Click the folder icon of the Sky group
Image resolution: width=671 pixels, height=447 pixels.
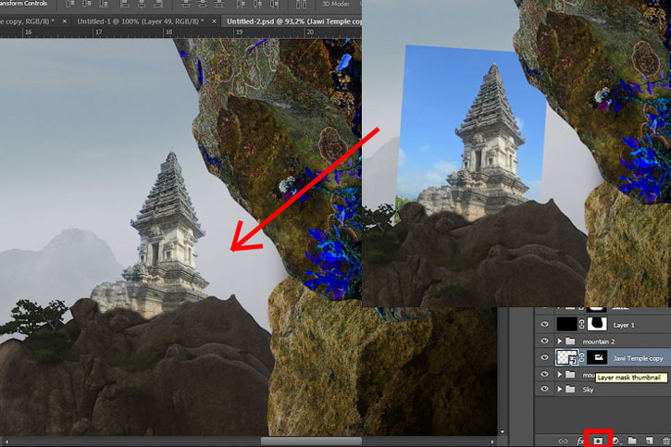(x=570, y=389)
